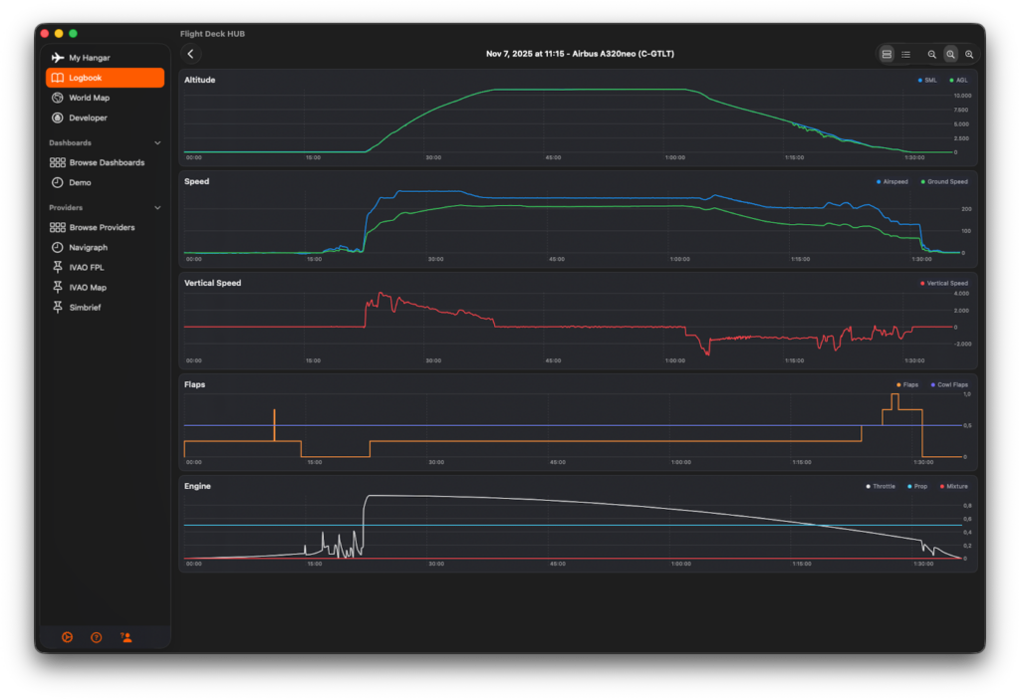Image resolution: width=1020 pixels, height=699 pixels.
Task: Click the back arrow button
Action: 191,54
